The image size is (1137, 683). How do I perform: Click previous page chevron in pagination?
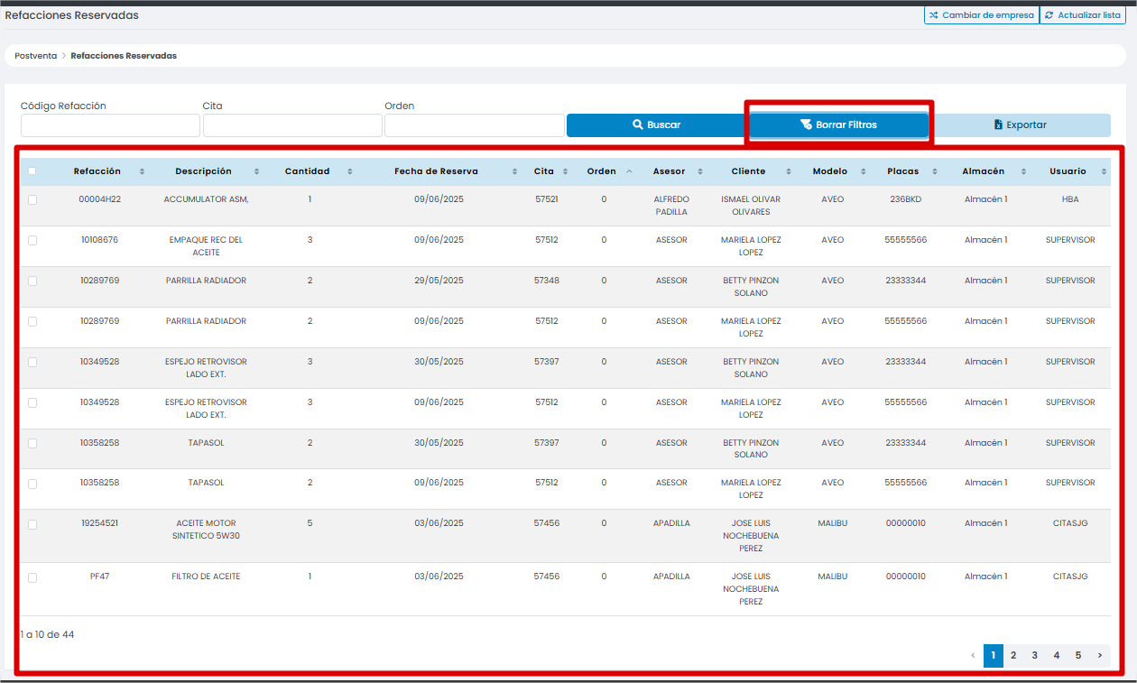coord(973,656)
